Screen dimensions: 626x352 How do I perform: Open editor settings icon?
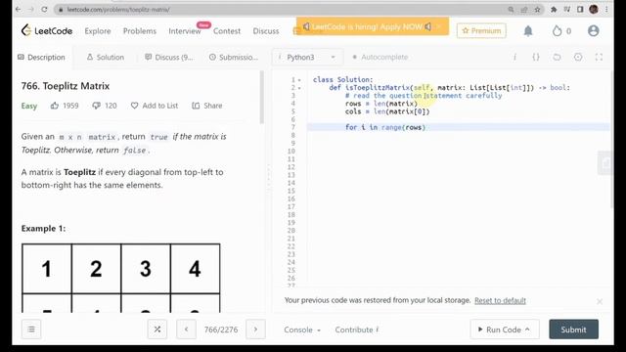pos(578,57)
